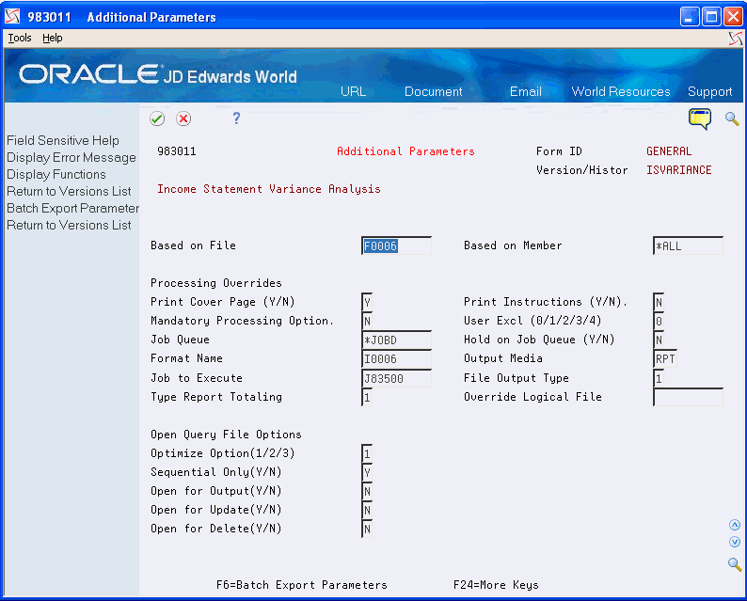Open World Resources banner link

621,91
